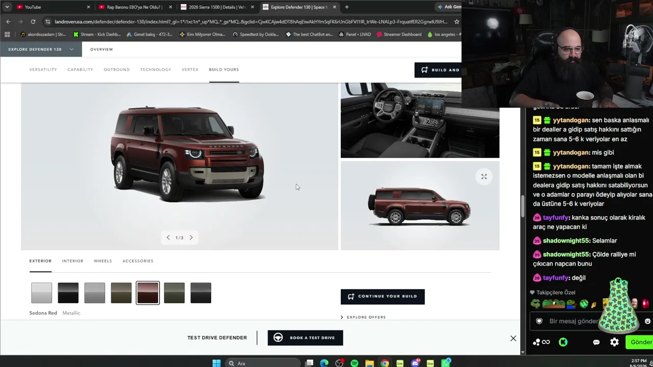Show the next vehicle image
This screenshot has height=367, width=653.
click(x=191, y=238)
